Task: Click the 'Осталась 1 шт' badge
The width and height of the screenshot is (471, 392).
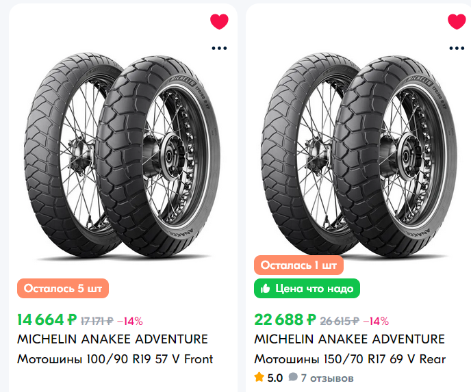Action: (298, 265)
